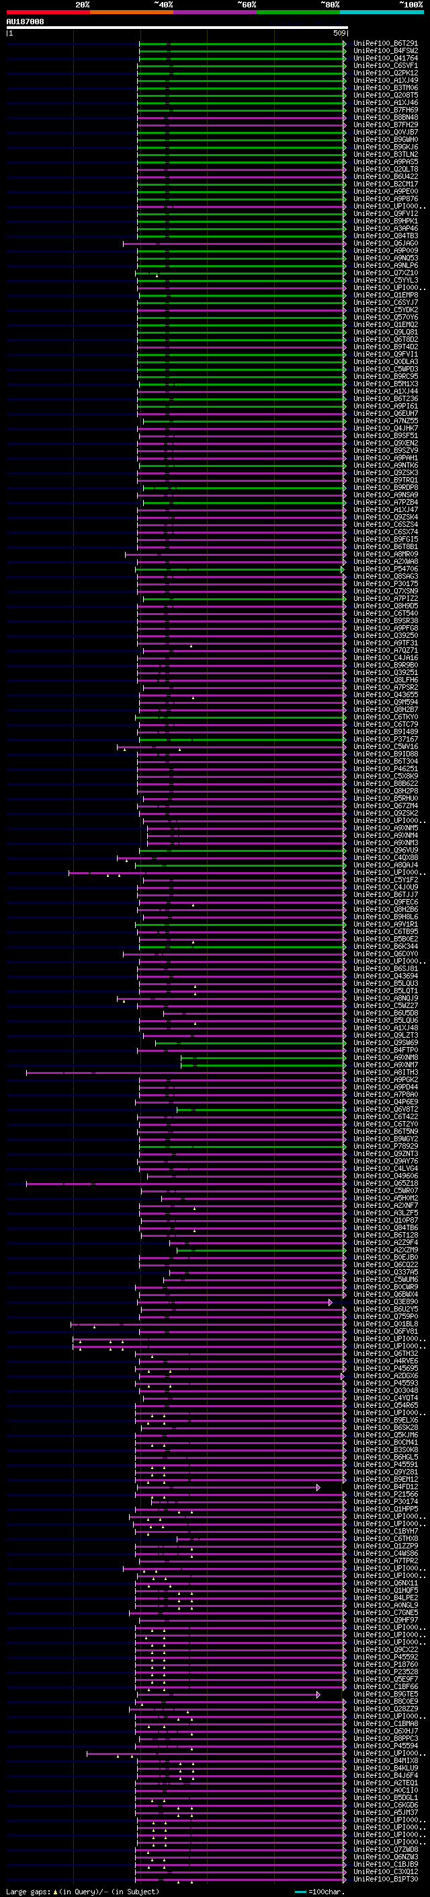Click the cyan =100char. scale bar
This screenshot has height=1897, width=430.
[300, 1892]
